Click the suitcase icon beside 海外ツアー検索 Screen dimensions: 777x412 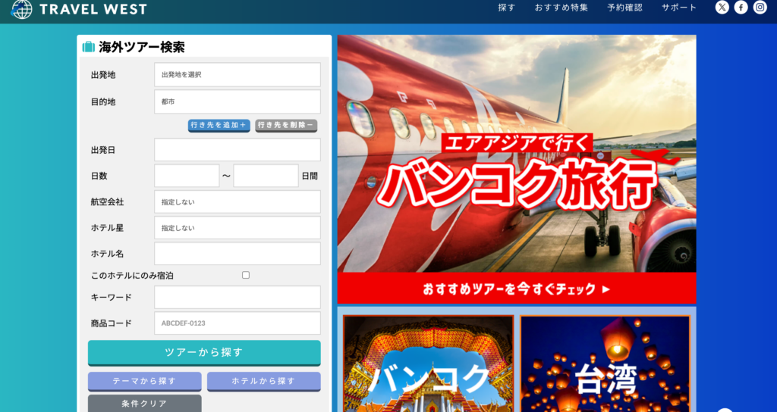[89, 47]
